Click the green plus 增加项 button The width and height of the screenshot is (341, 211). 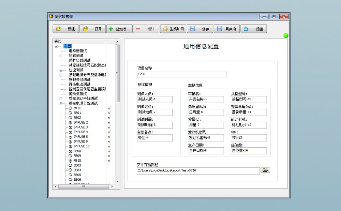tap(119, 29)
